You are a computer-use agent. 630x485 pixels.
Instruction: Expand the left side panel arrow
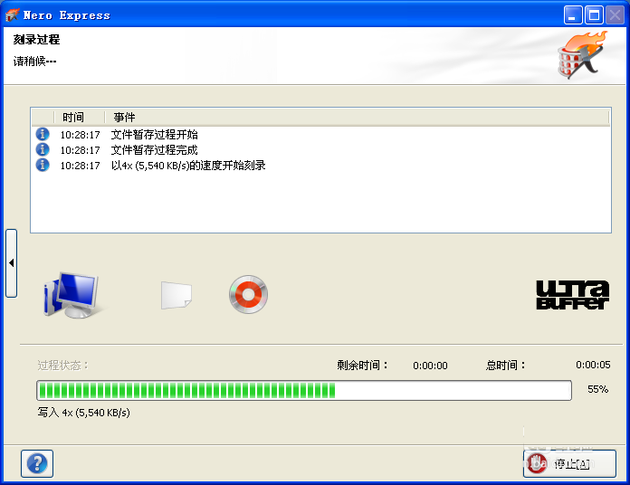(x=11, y=262)
